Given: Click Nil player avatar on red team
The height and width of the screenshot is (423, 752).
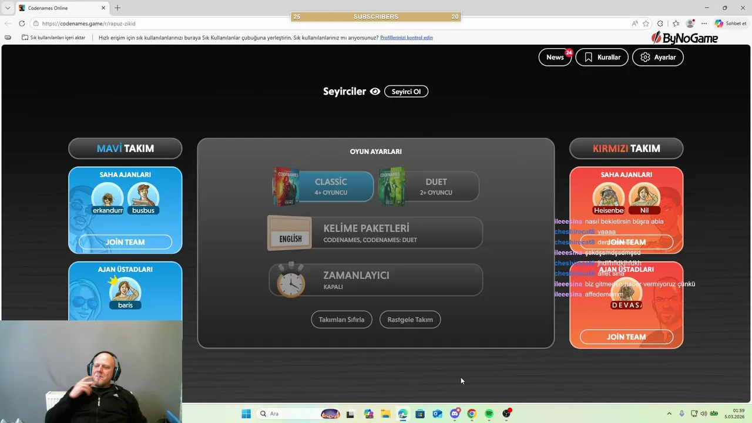Looking at the screenshot, I should (x=644, y=199).
